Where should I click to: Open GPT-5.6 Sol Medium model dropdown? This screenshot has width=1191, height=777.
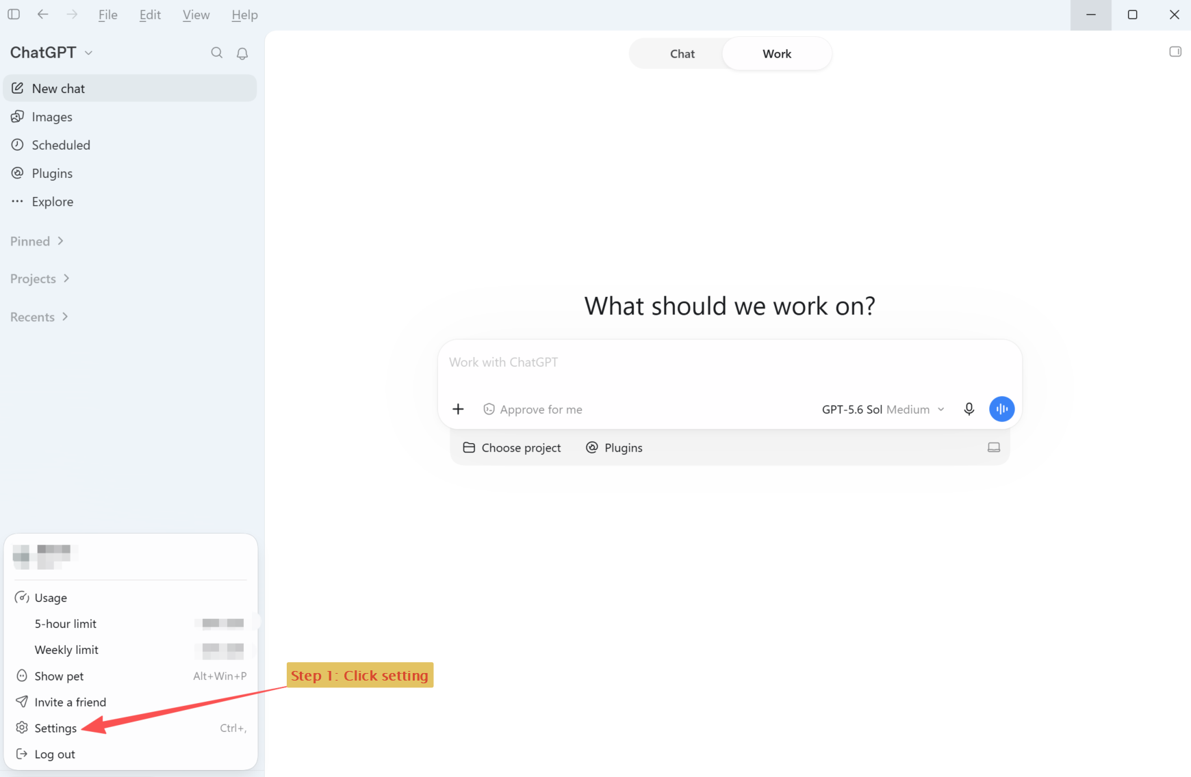tap(883, 409)
